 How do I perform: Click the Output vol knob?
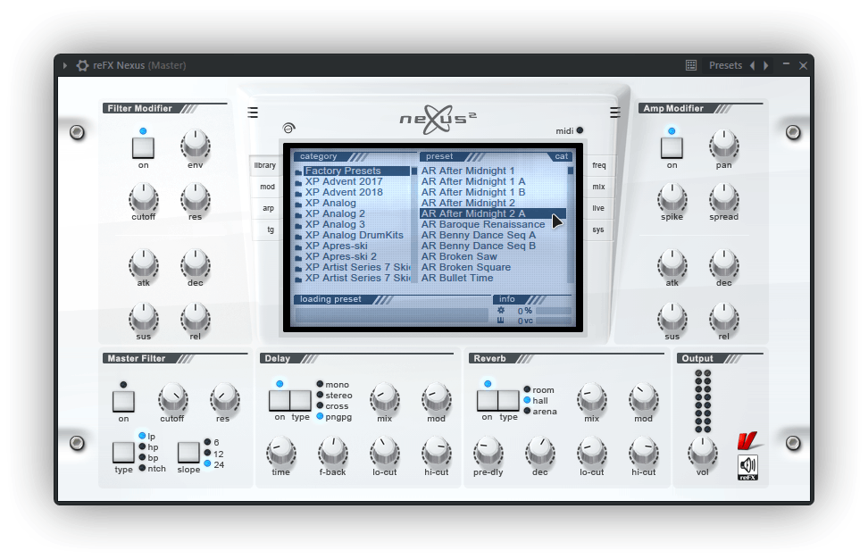click(x=703, y=452)
